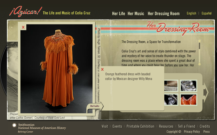Close the orange dress details popup

tap(102, 69)
